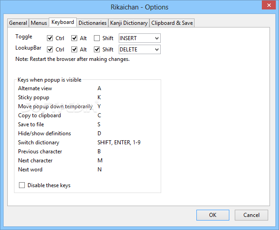Click the LookupBar shortcut label
The height and width of the screenshot is (230, 279).
coord(28,48)
